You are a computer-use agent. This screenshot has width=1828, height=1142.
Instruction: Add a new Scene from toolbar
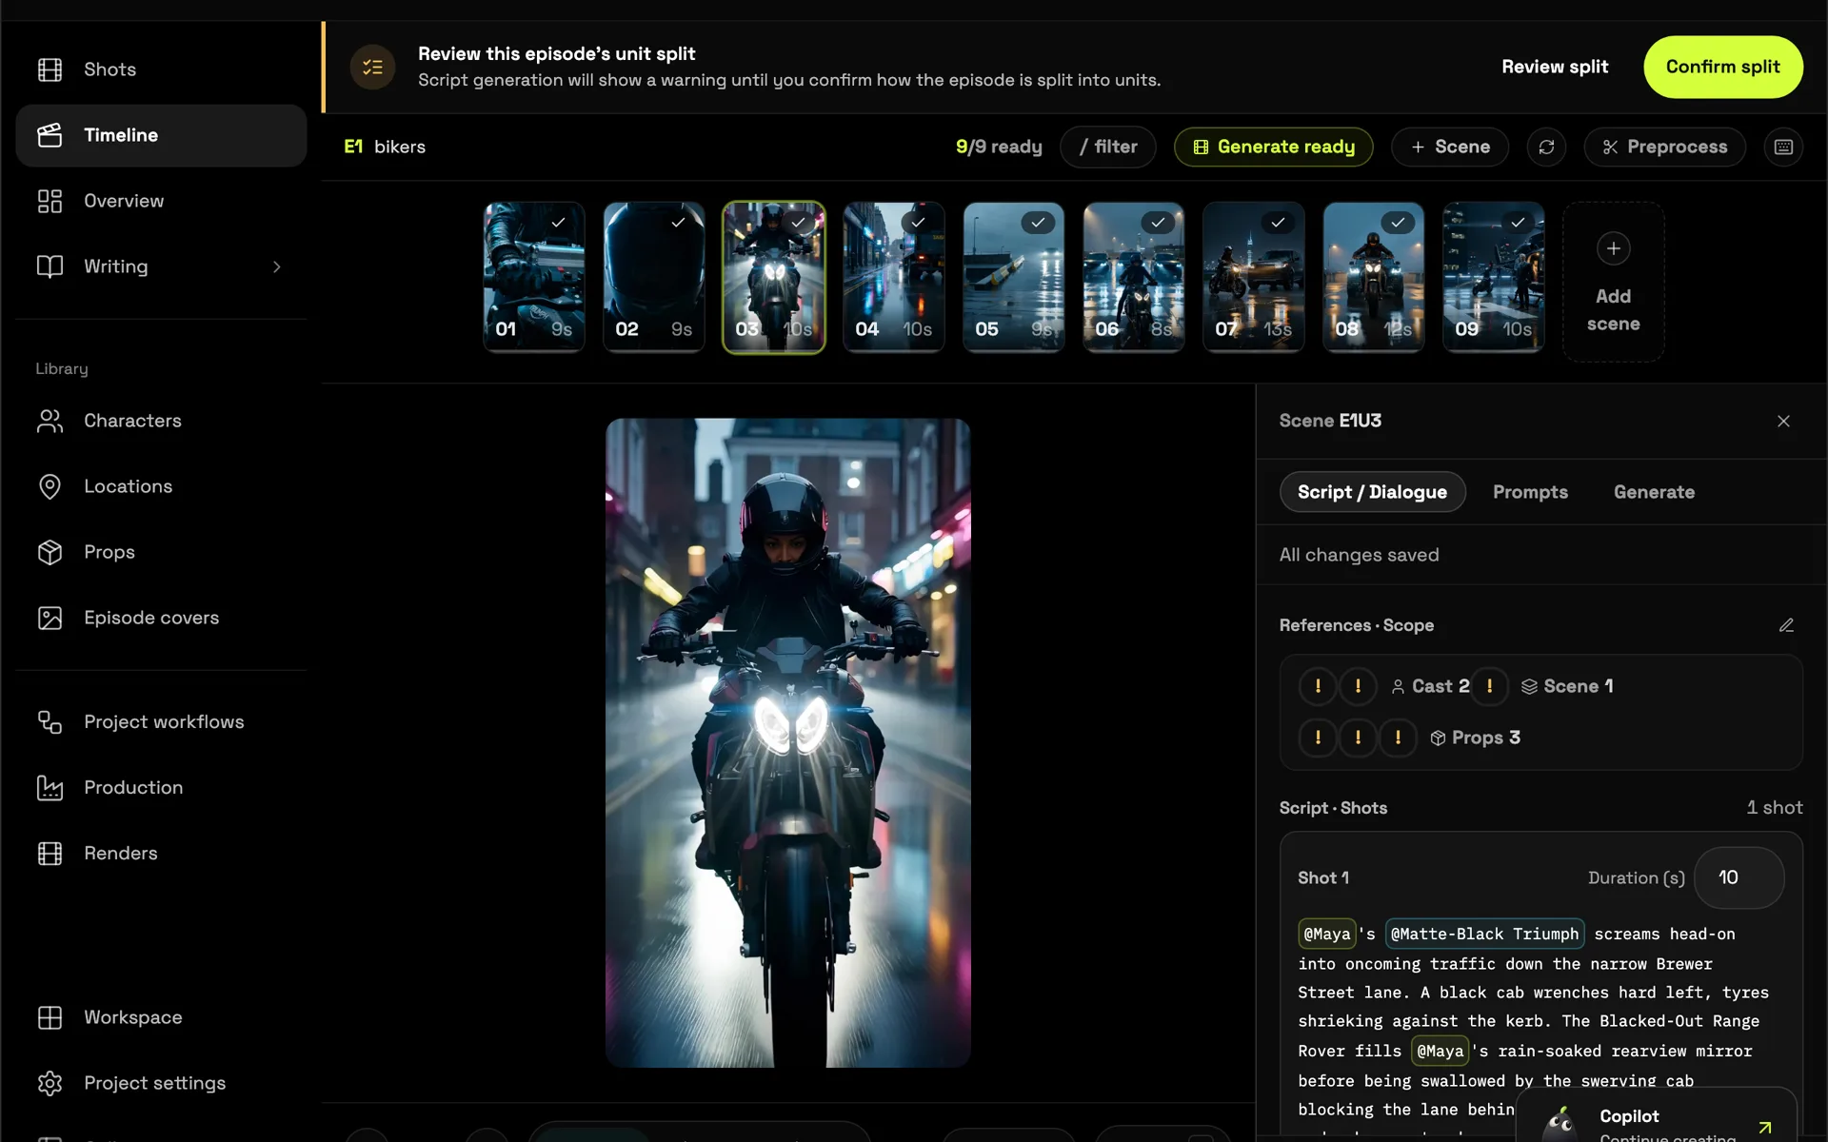[1449, 147]
